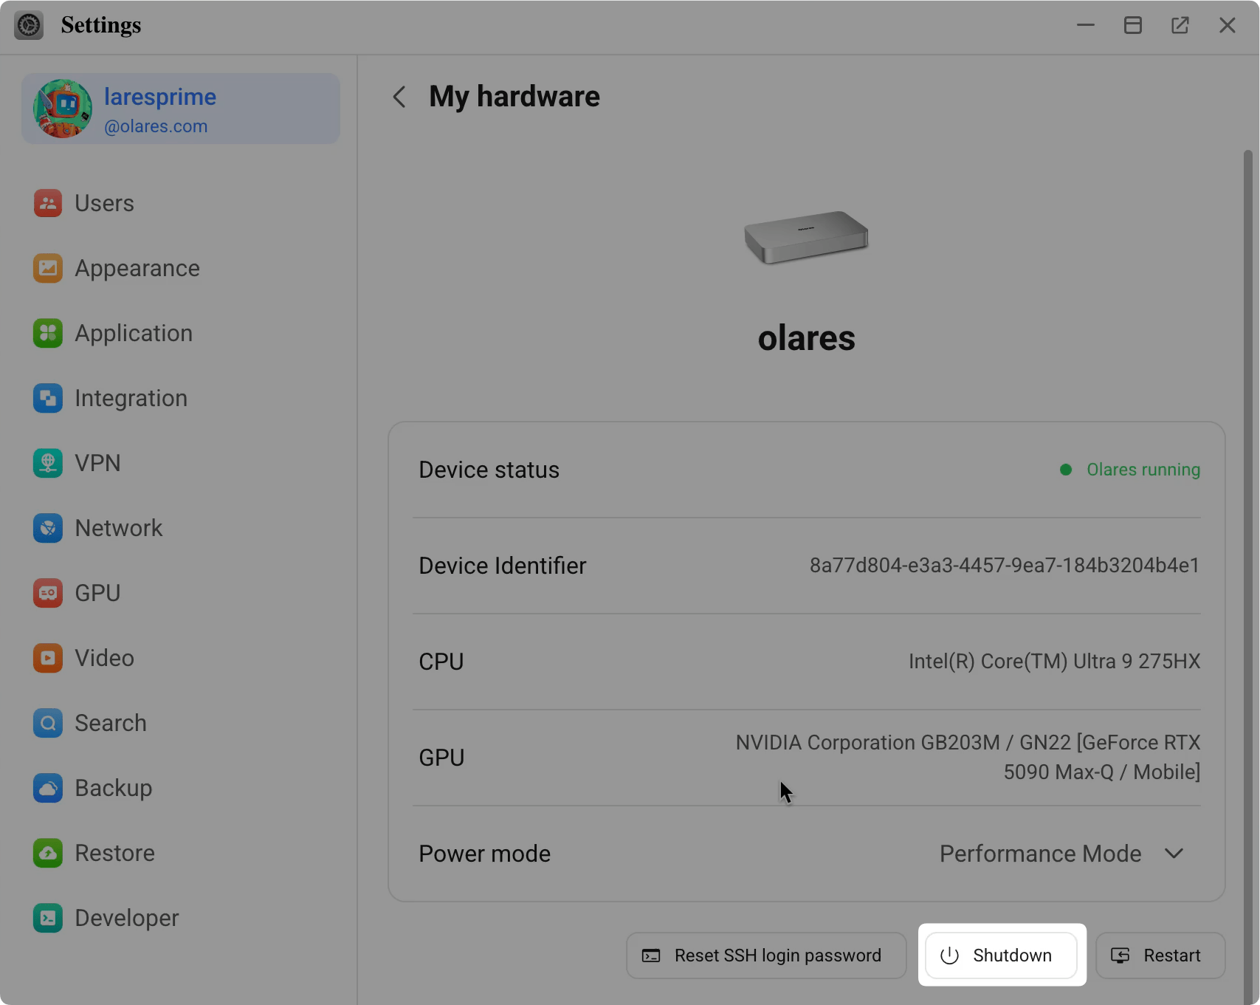
Task: Open the Integration icon
Action: click(x=48, y=398)
